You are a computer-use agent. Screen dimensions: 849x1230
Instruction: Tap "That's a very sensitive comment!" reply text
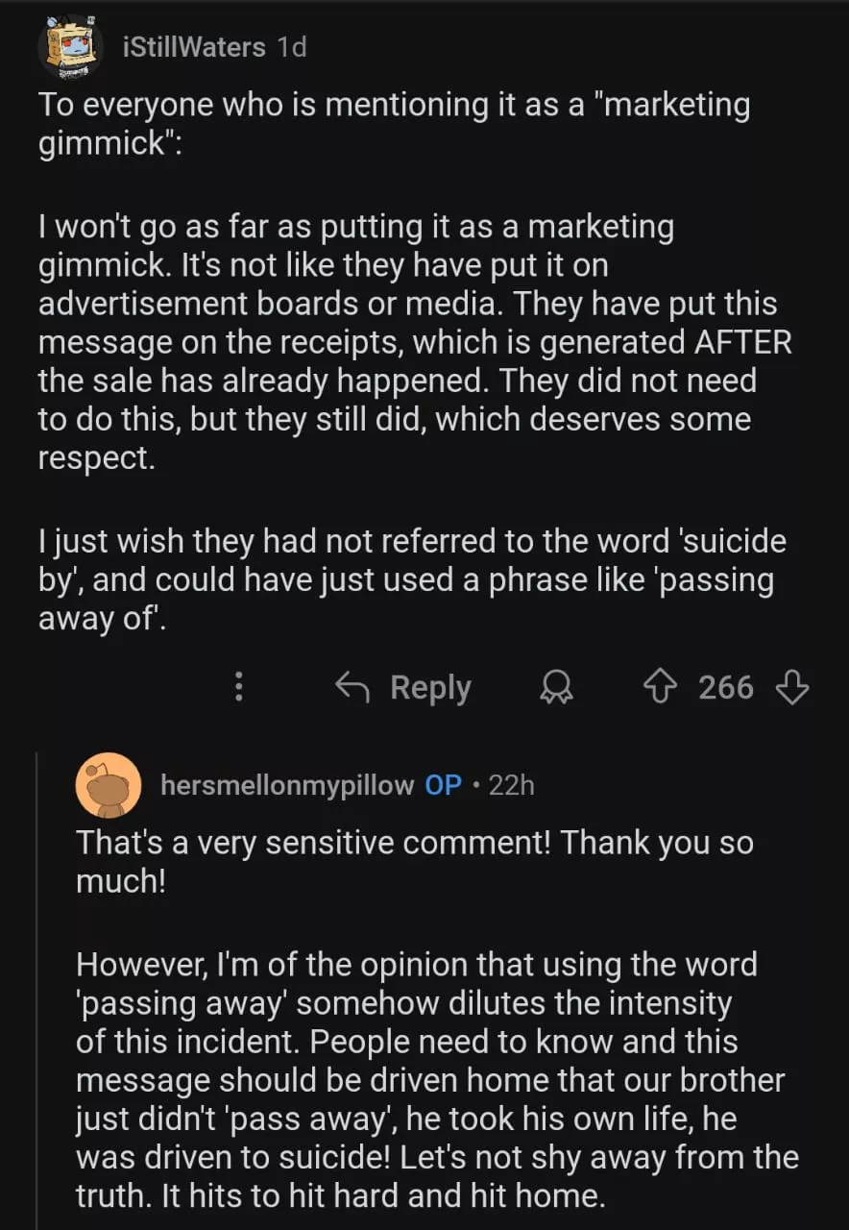coord(413,860)
